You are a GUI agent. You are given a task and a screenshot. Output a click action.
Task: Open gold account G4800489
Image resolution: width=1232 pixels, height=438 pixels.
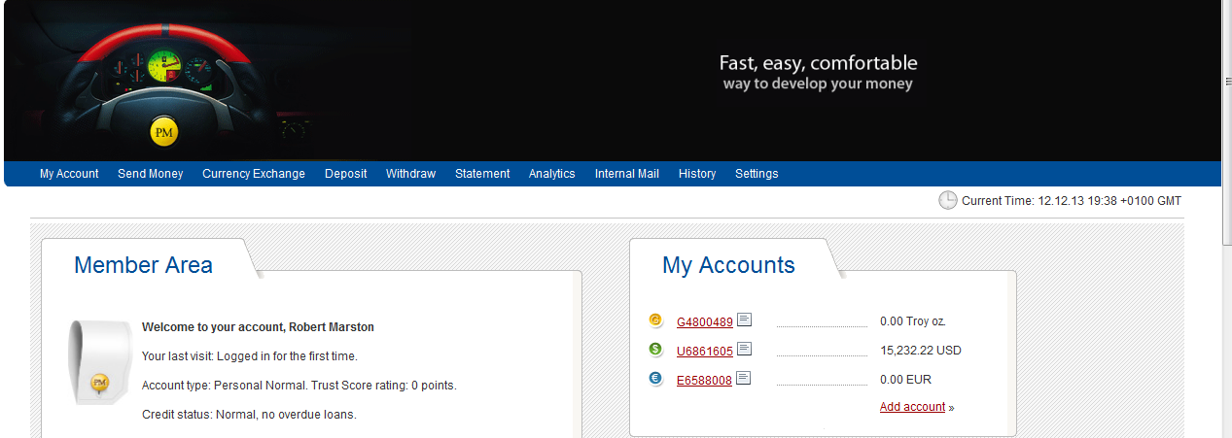pyautogui.click(x=705, y=321)
